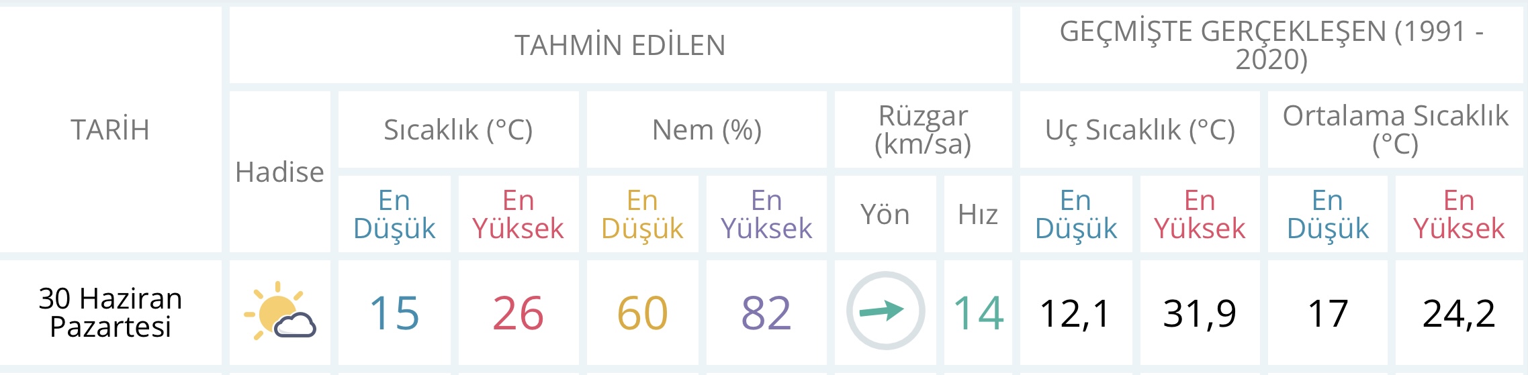The width and height of the screenshot is (1528, 375).
Task: Click the GEÇMİŞTE GERÇEKLEŞEN (1991 - 2020) header
Action: 1271,45
